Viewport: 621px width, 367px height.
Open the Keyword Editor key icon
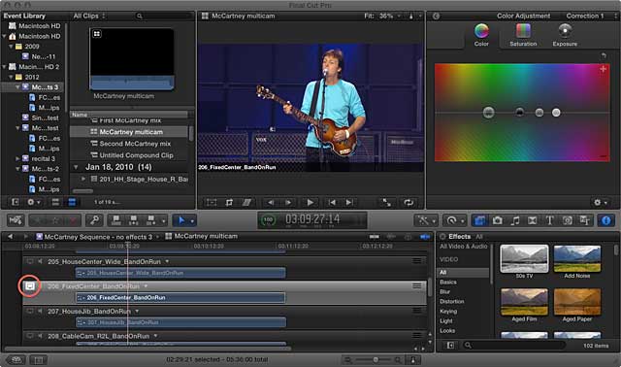(95, 220)
